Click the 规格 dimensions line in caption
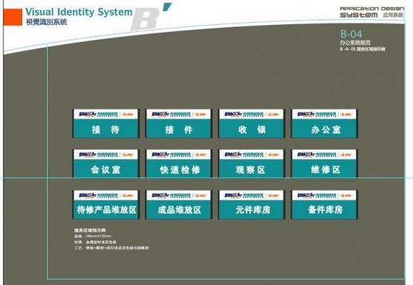This screenshot has width=413, height=285. [x=93, y=236]
